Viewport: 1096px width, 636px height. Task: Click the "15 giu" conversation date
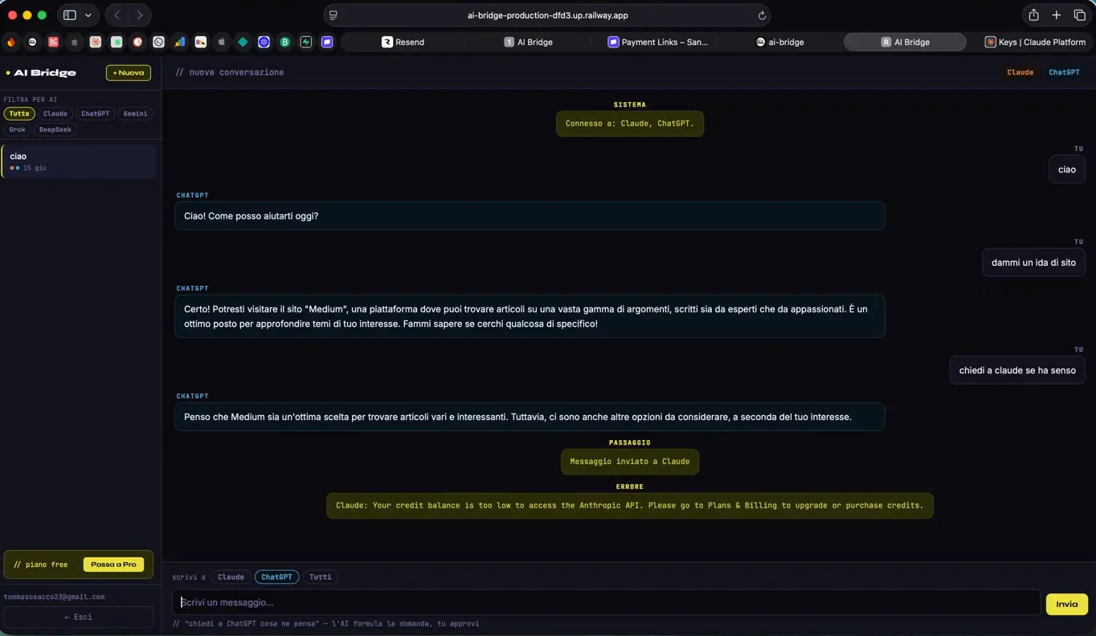pos(35,168)
